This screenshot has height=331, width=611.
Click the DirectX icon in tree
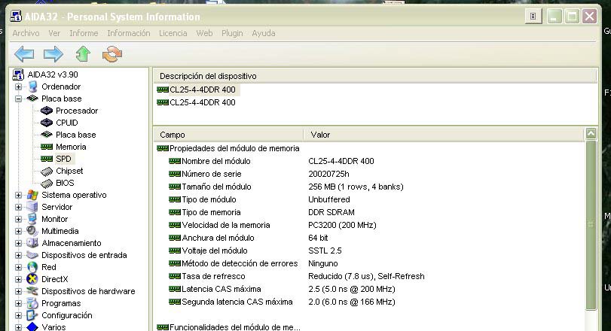click(x=32, y=279)
